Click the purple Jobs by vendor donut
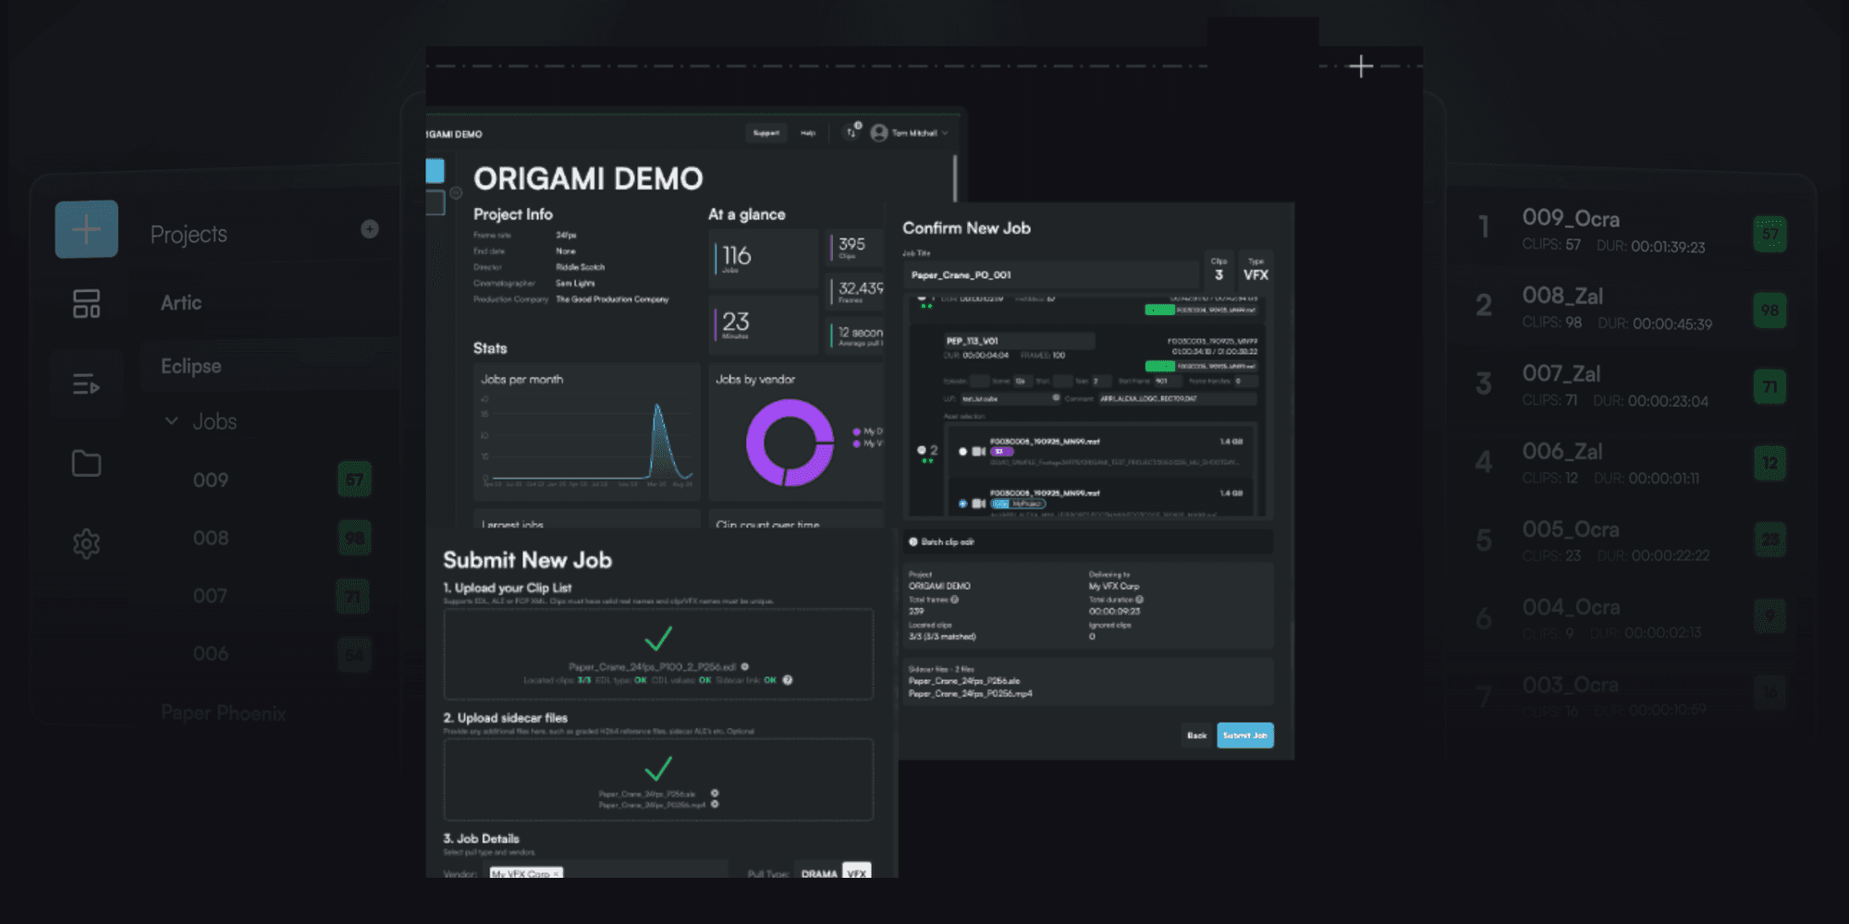1849x924 pixels. [x=790, y=443]
